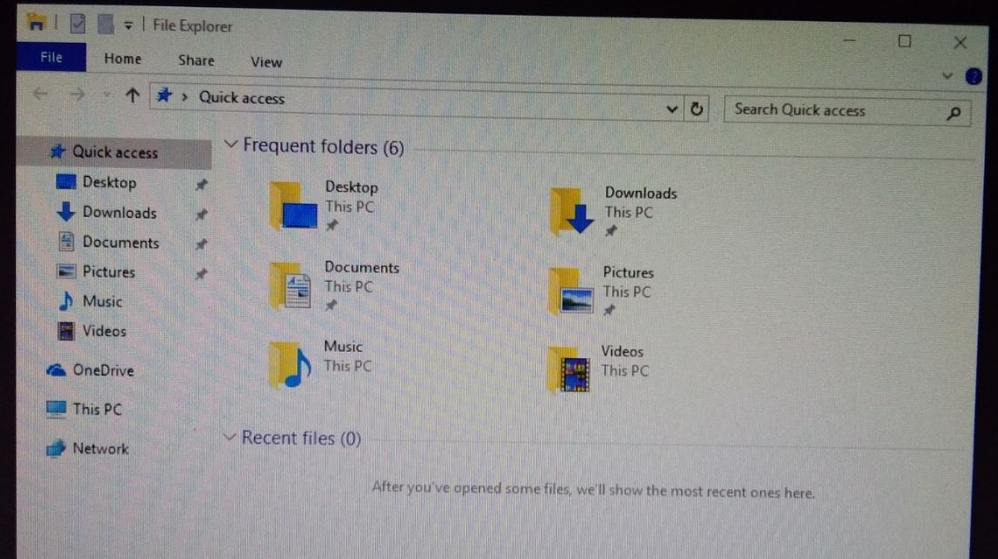
Task: Select Pictures in the navigation pane
Action: (108, 272)
